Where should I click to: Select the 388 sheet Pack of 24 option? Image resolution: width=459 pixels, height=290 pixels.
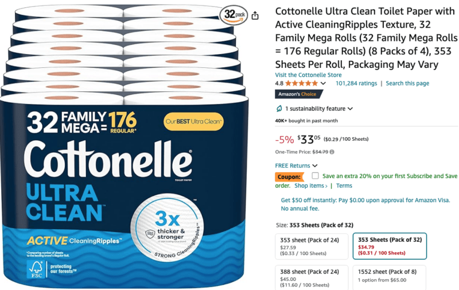pos(312,278)
